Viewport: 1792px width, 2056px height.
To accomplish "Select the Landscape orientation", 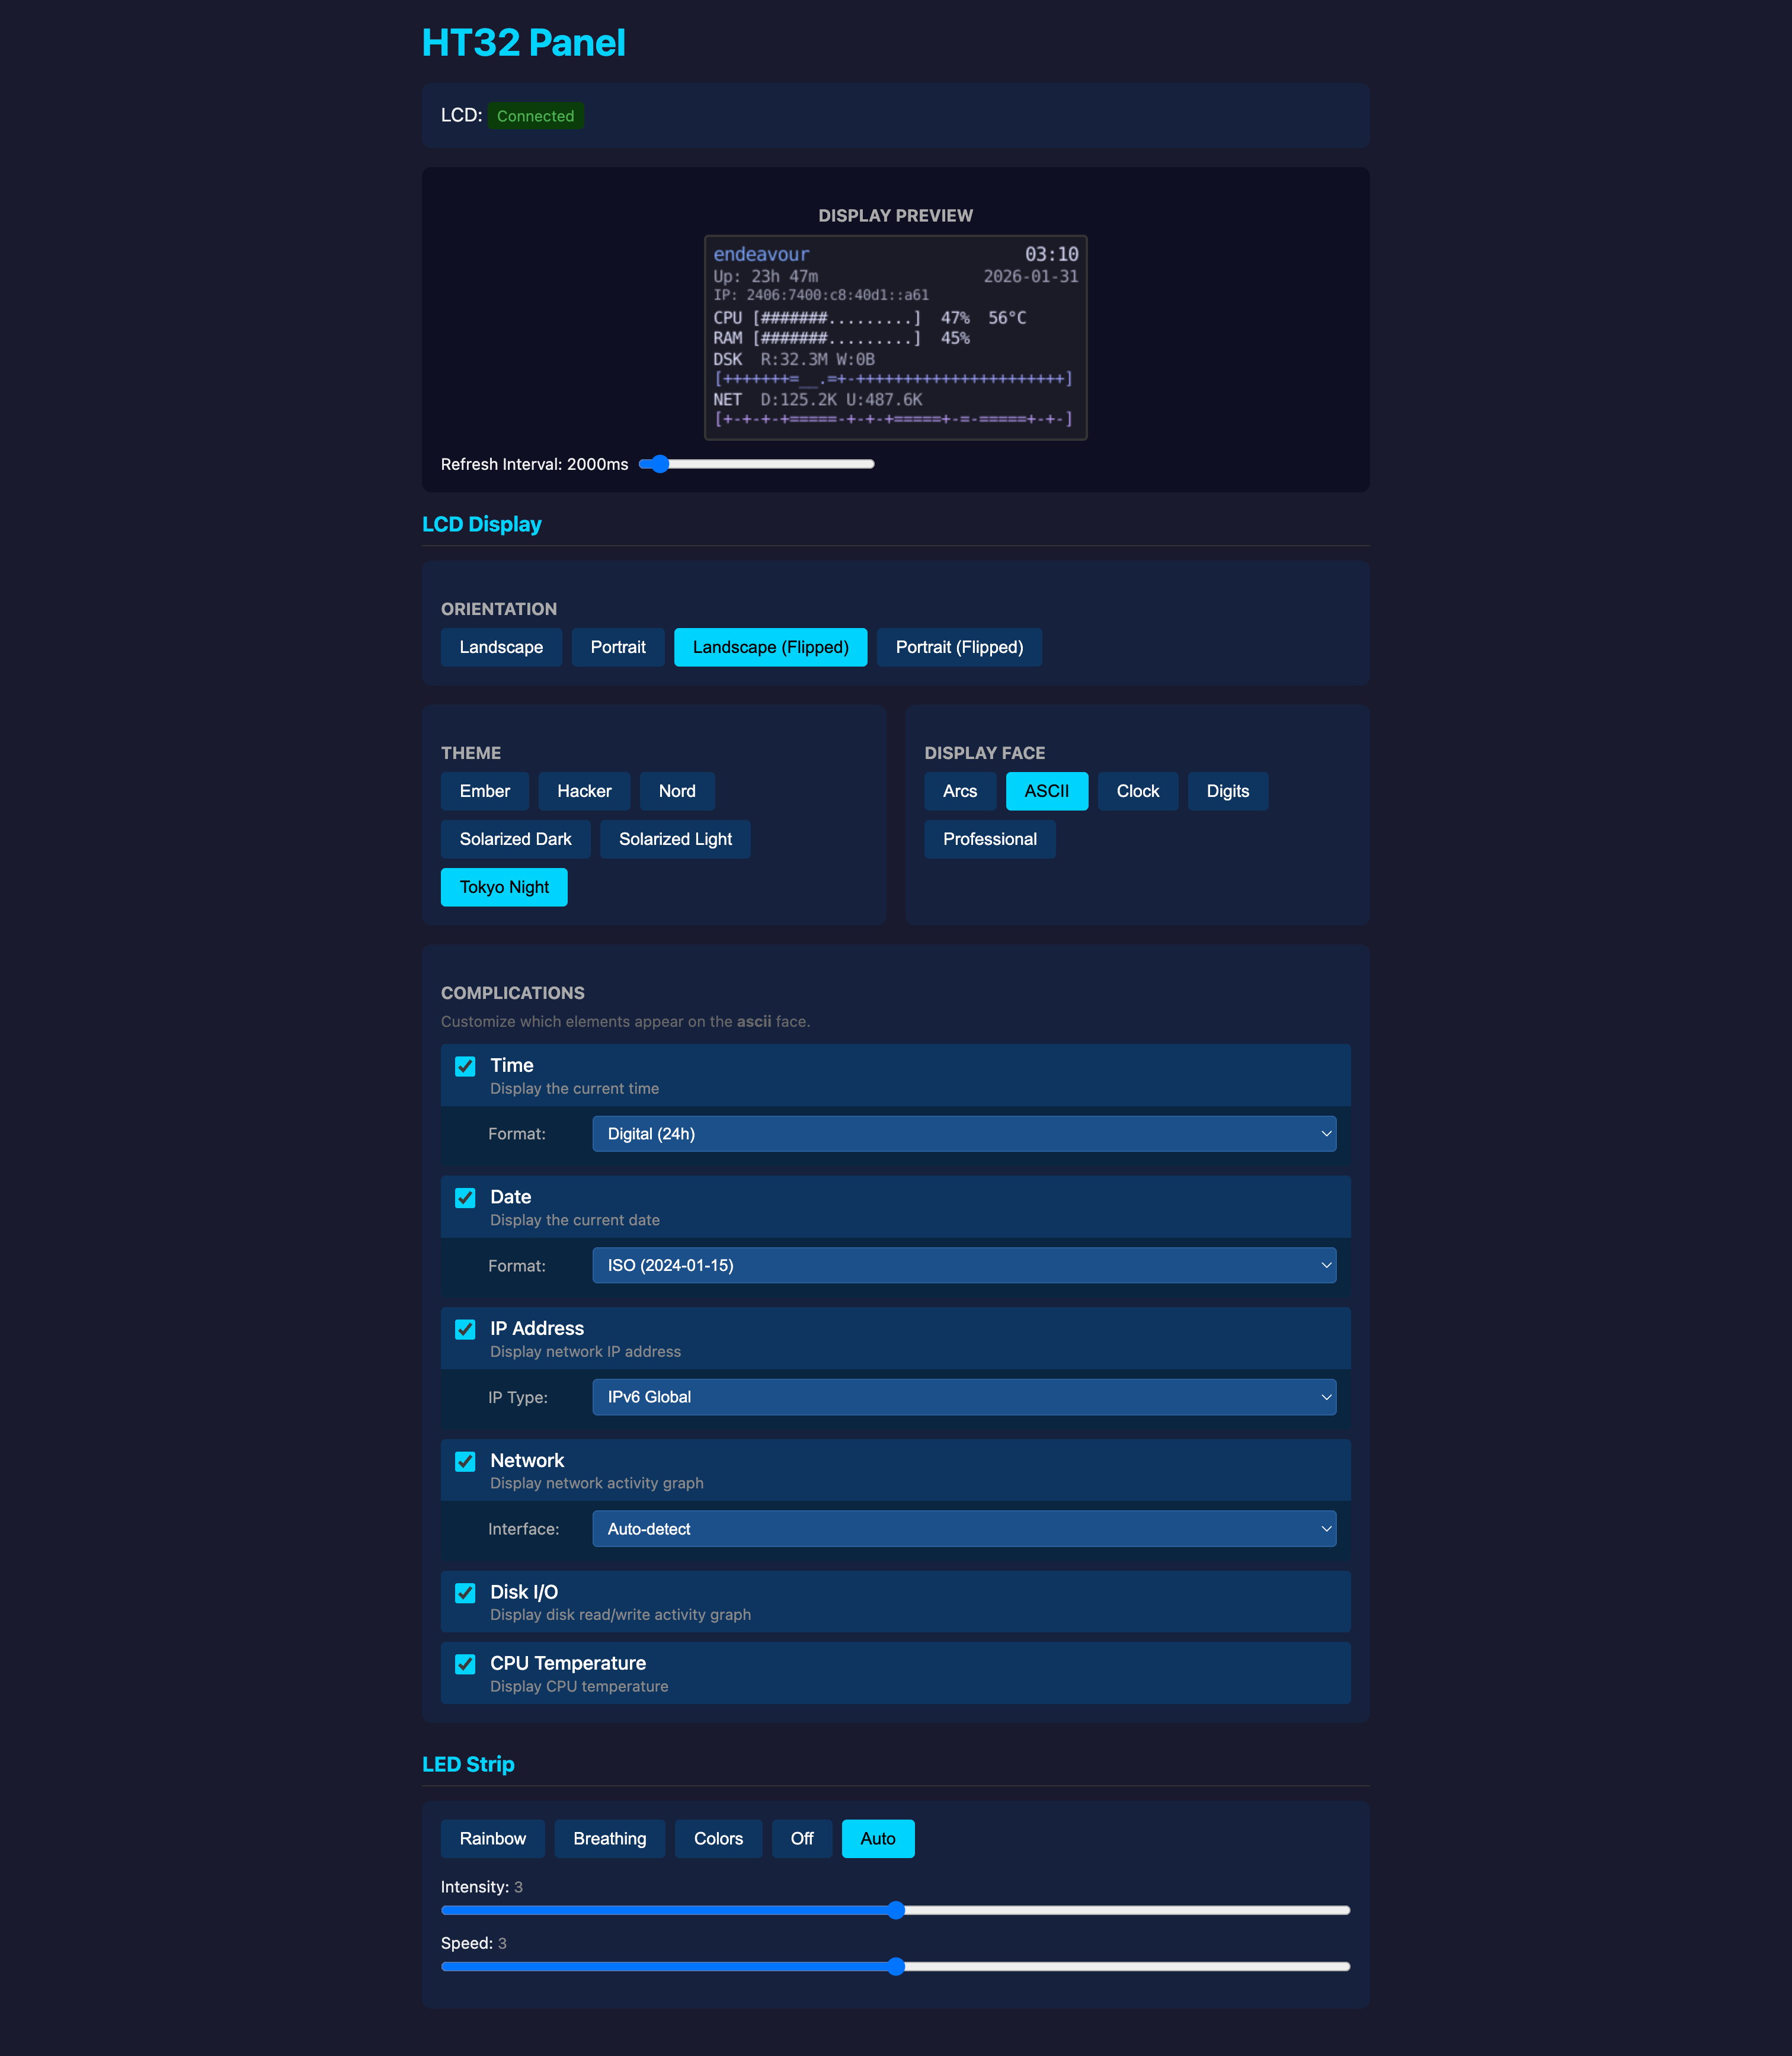I will coord(501,647).
